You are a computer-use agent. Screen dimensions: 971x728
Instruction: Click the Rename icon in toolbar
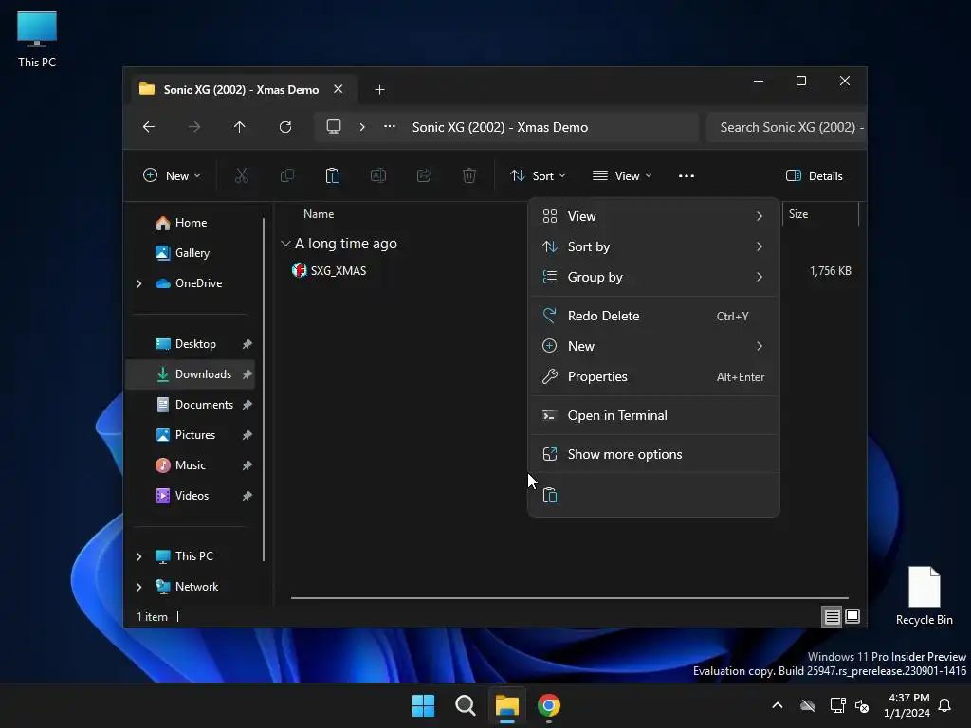point(378,175)
